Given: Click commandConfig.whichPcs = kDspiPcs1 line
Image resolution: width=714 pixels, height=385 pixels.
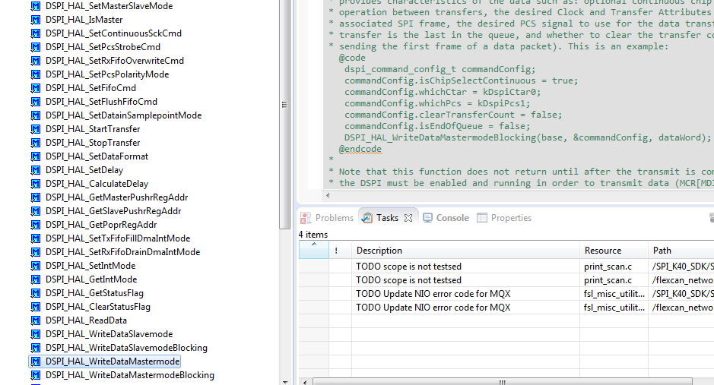Looking at the screenshot, I should point(437,103).
